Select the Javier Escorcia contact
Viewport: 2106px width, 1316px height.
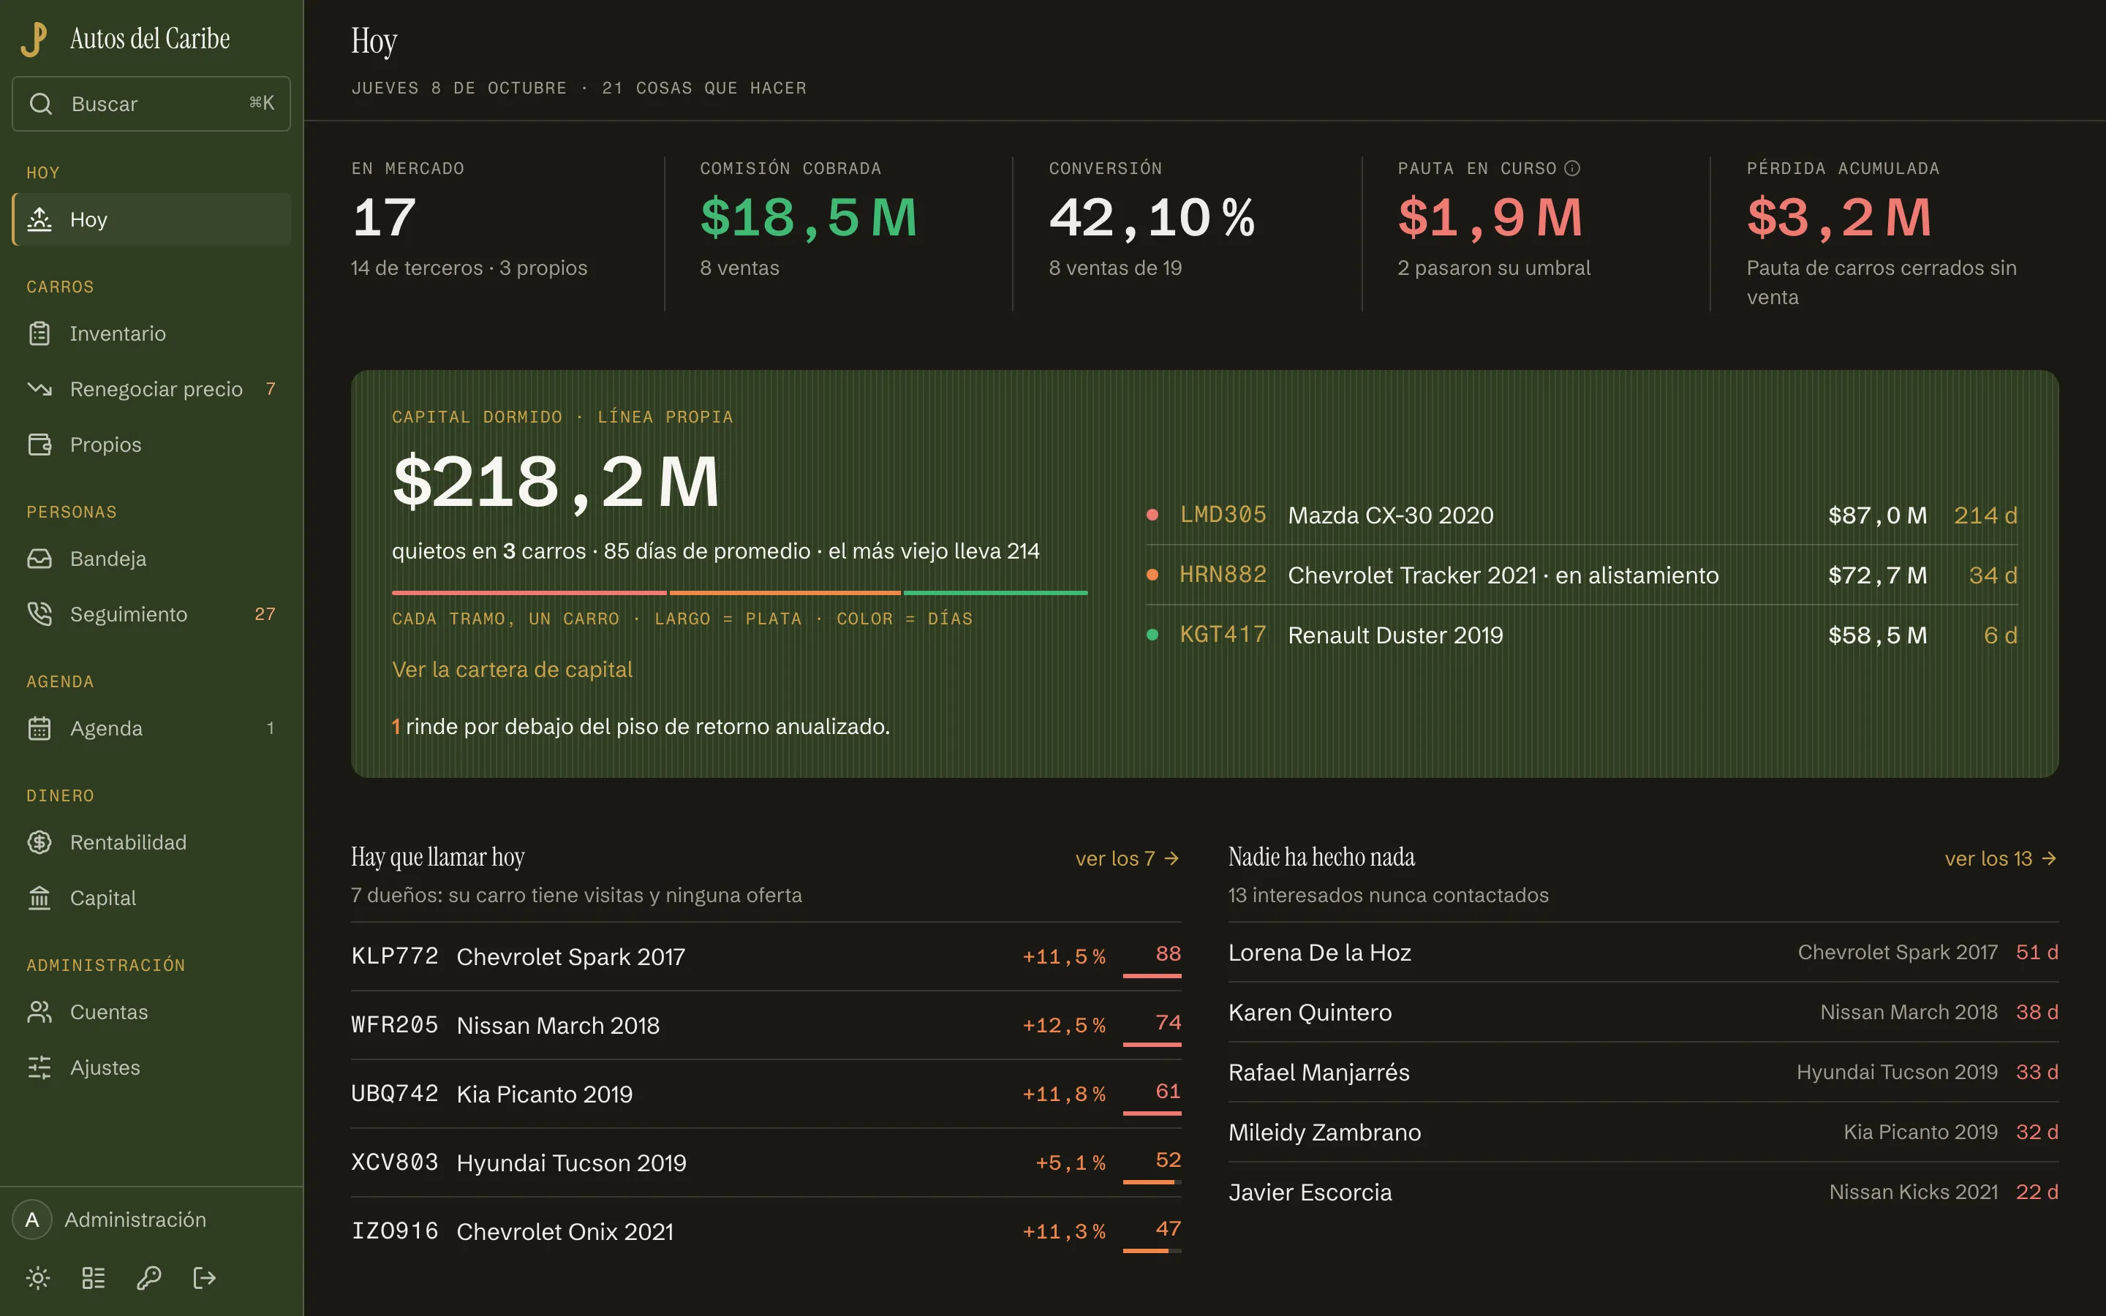coord(1643,1192)
